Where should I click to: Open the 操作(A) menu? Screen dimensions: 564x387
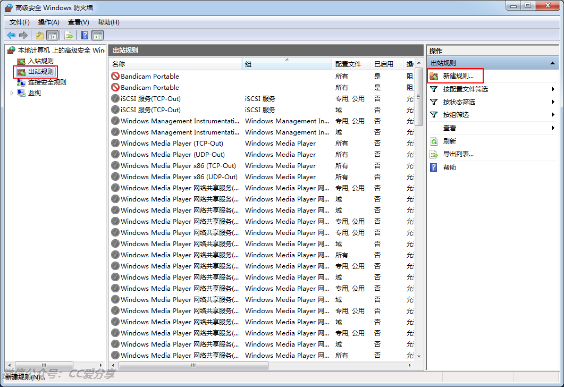(48, 22)
